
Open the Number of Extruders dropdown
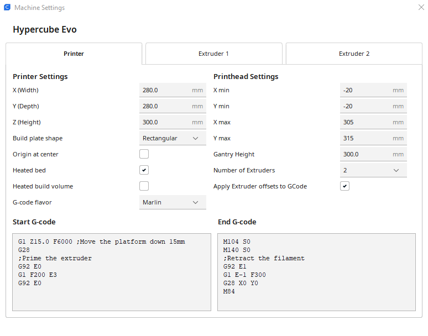click(x=373, y=170)
